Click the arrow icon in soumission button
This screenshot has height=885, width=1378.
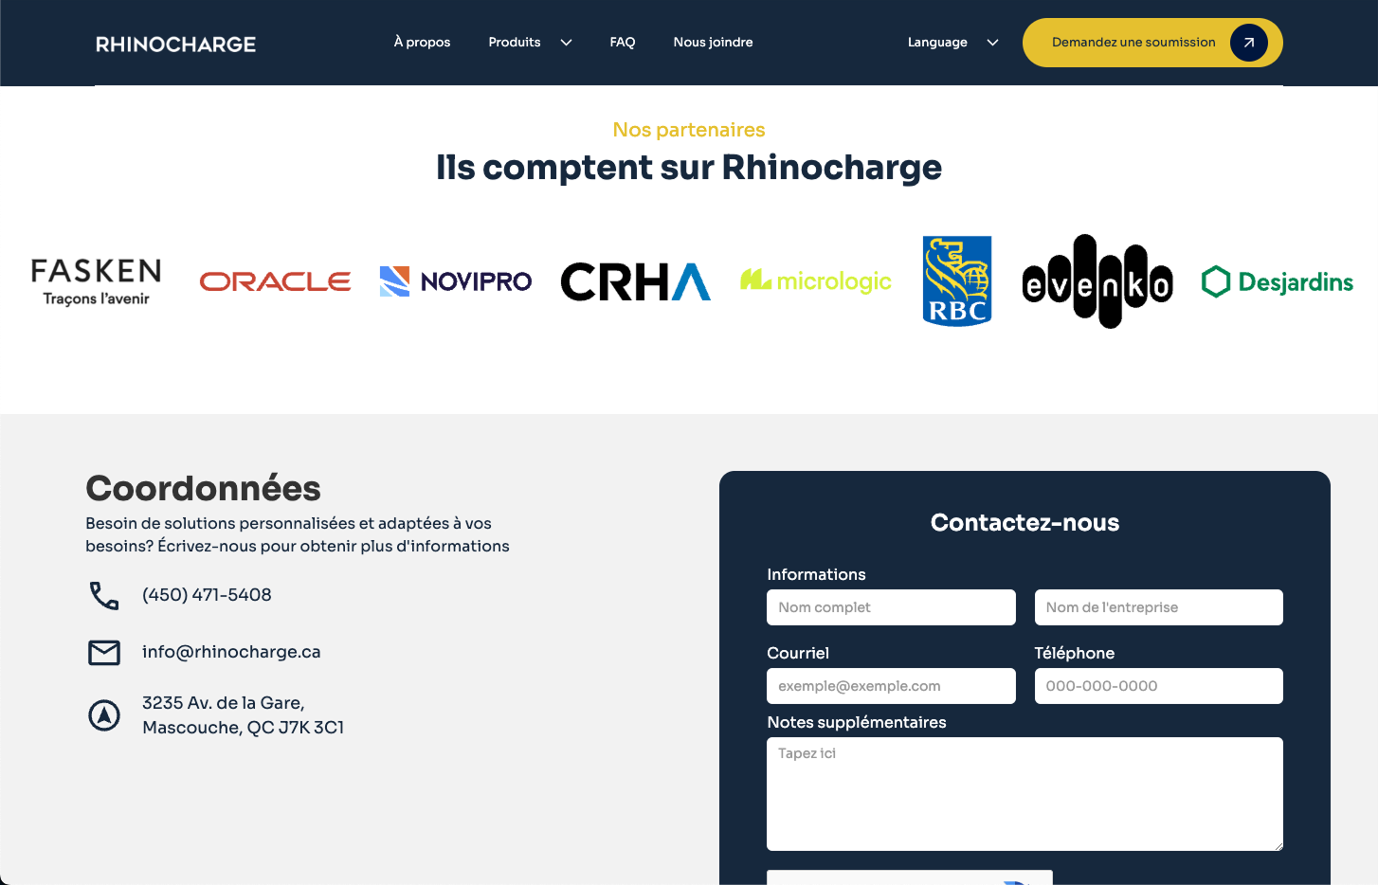[1249, 43]
